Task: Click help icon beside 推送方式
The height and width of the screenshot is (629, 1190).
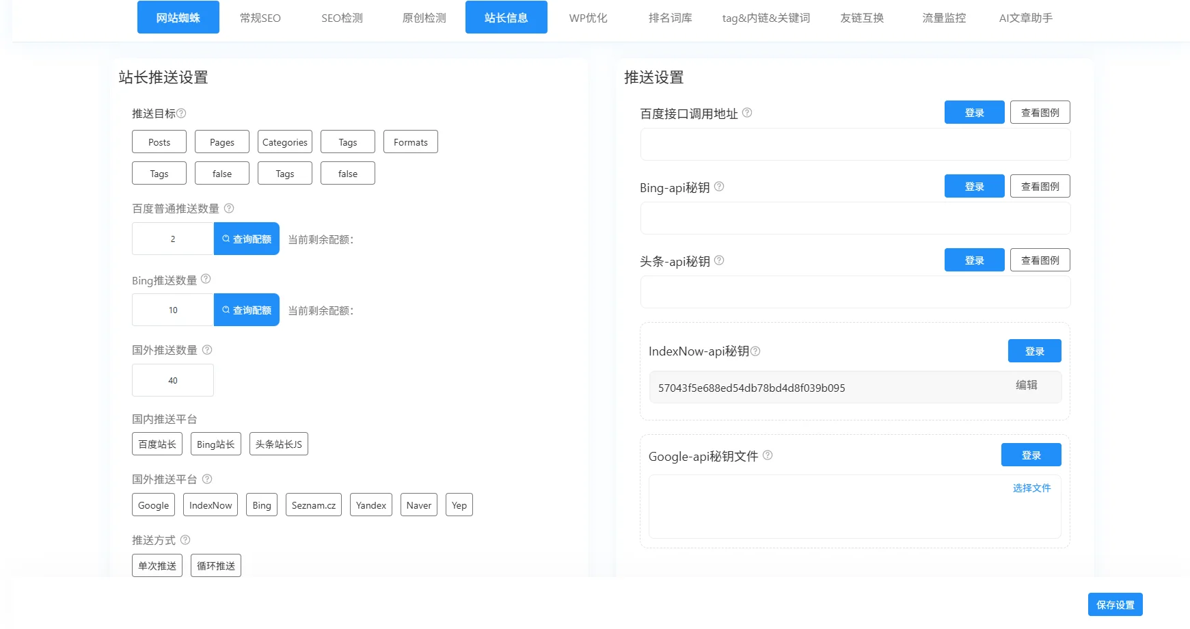Action: click(185, 539)
